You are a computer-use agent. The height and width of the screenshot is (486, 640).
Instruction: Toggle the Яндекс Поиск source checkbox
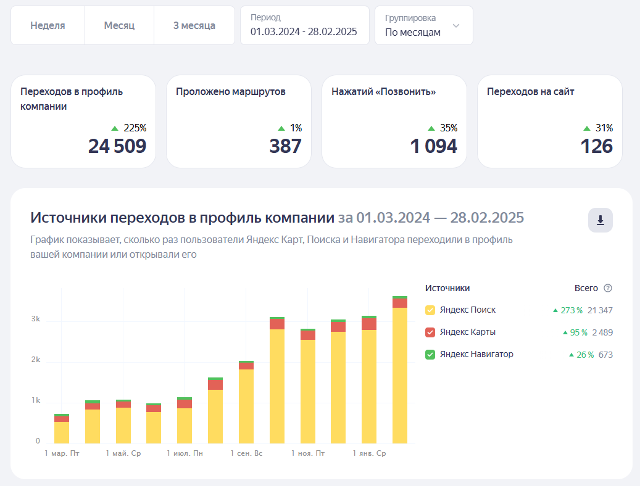pos(430,310)
